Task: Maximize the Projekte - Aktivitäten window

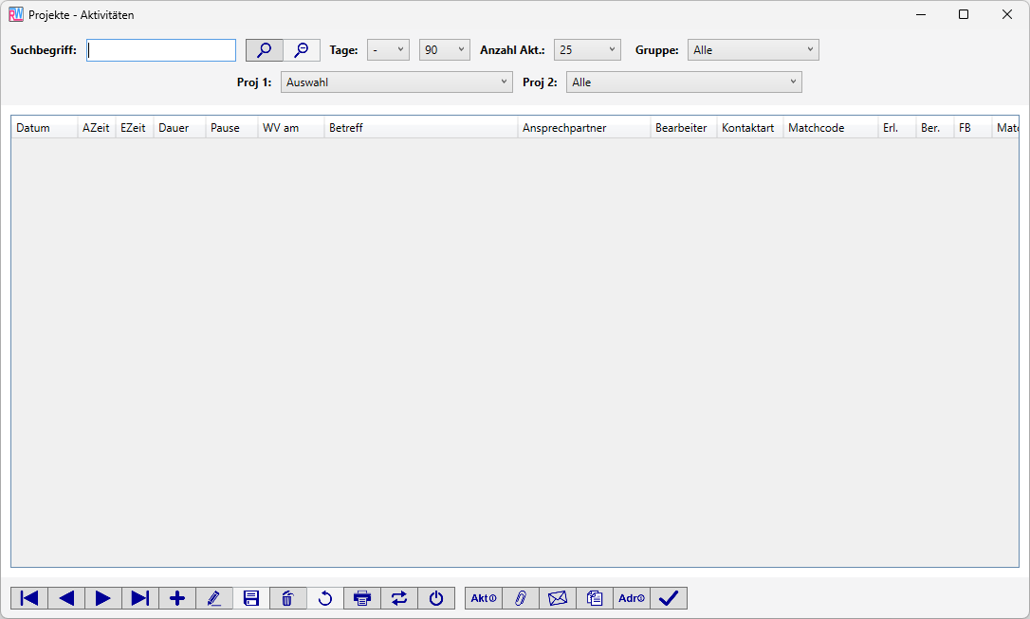Action: click(964, 14)
